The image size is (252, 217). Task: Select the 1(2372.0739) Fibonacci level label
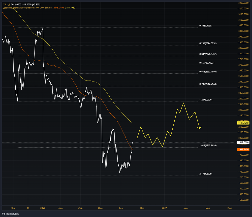click(x=206, y=100)
